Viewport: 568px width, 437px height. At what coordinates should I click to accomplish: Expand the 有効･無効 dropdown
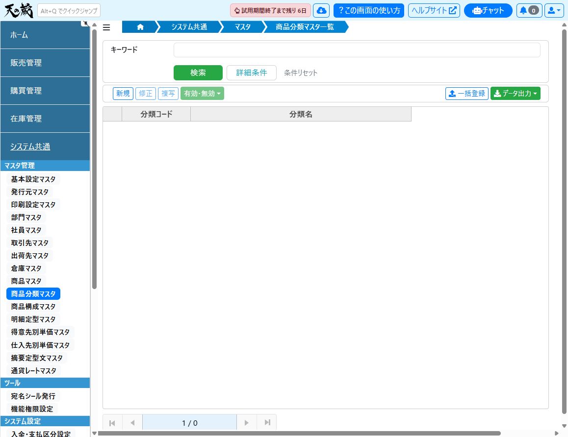pyautogui.click(x=202, y=94)
